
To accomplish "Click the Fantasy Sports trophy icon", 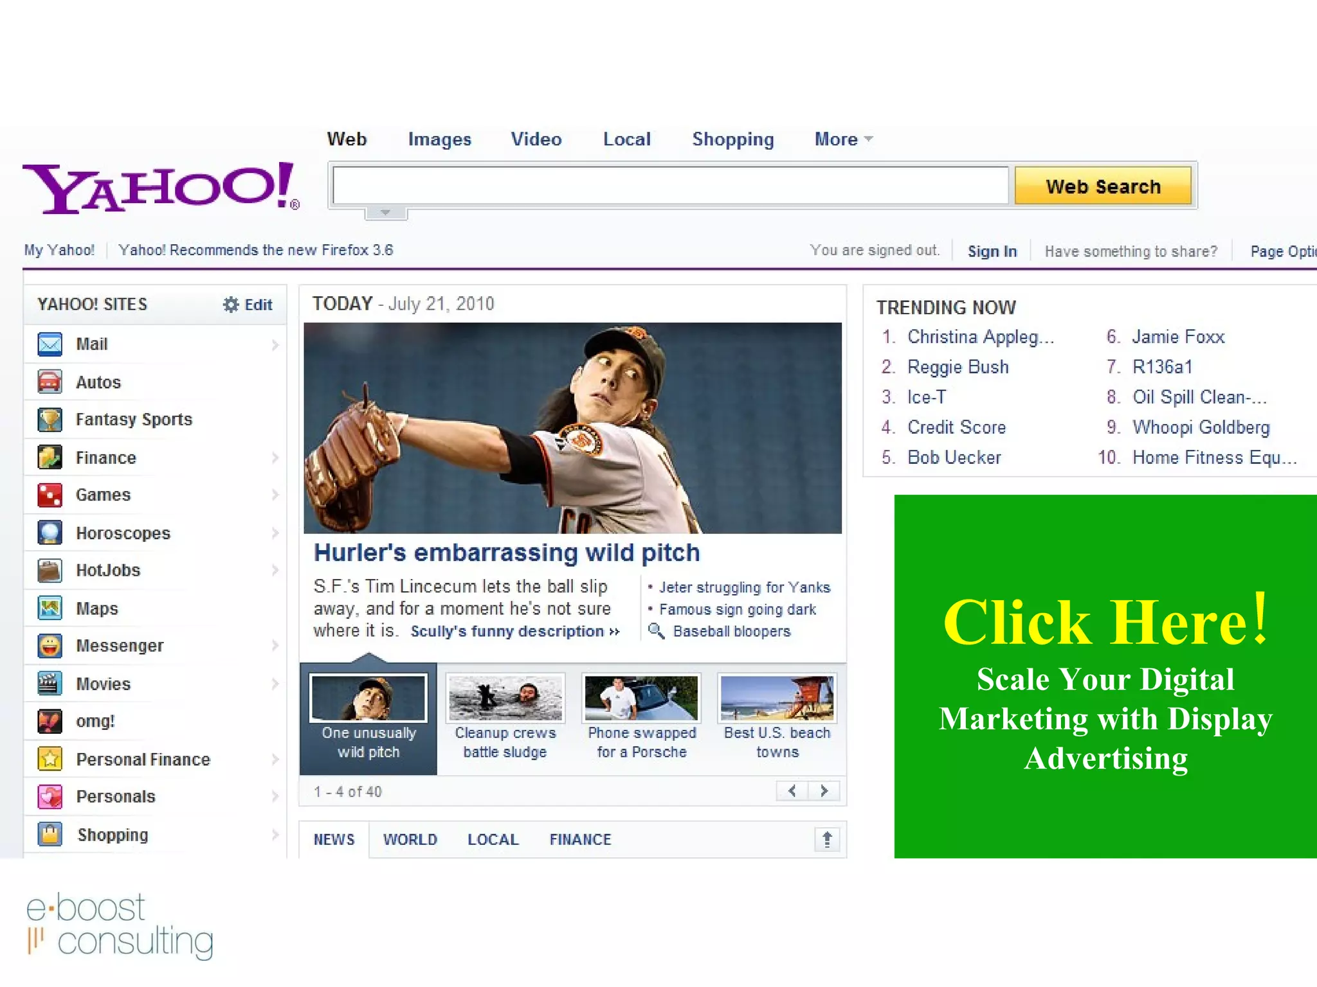I will pos(50,420).
